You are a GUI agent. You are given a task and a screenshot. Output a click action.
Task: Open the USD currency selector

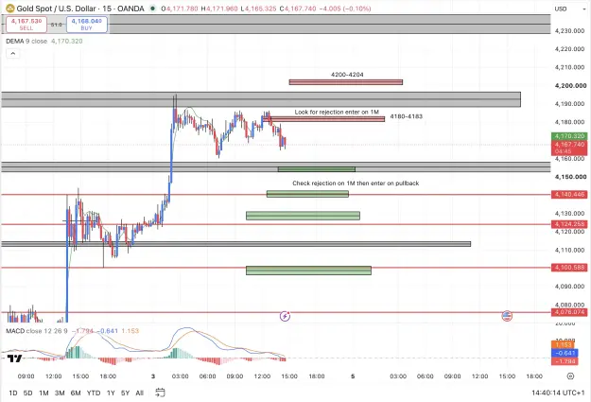click(x=561, y=9)
